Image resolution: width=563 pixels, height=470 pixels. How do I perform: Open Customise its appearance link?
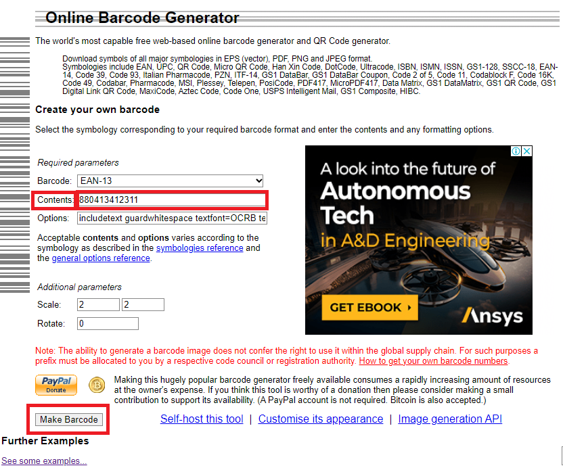pyautogui.click(x=321, y=419)
